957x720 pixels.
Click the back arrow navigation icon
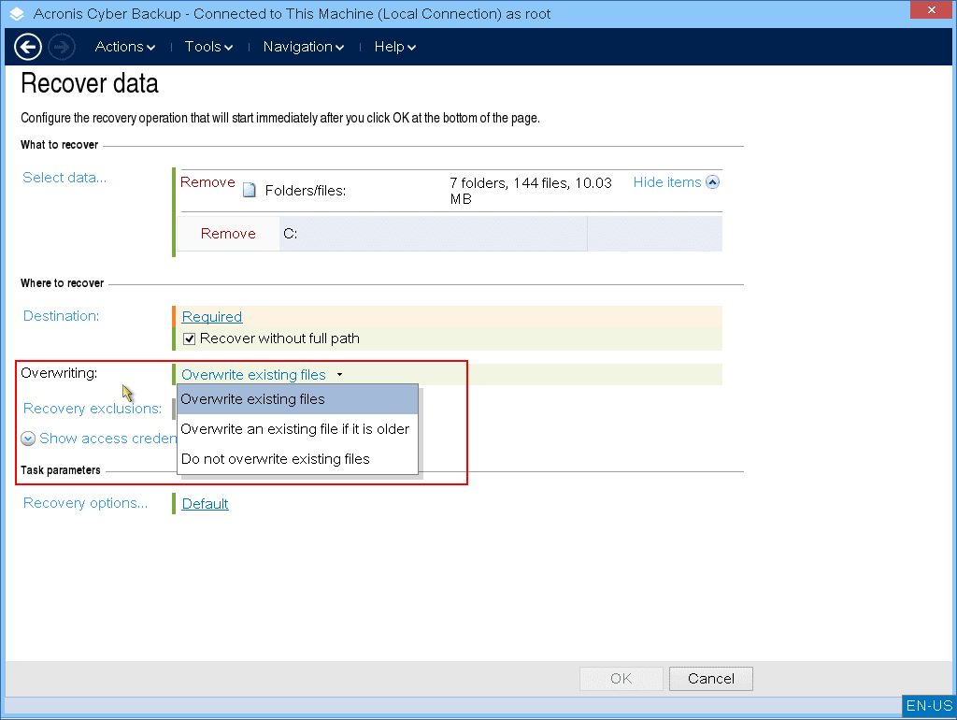point(28,47)
